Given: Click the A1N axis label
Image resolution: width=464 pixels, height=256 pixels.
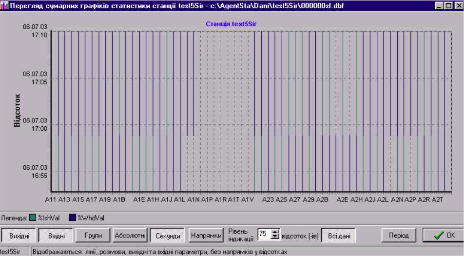Looking at the screenshot, I should click(x=193, y=199).
